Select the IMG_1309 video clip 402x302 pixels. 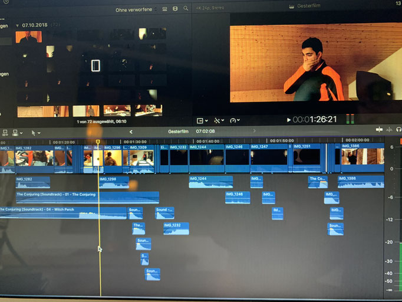tap(141, 159)
